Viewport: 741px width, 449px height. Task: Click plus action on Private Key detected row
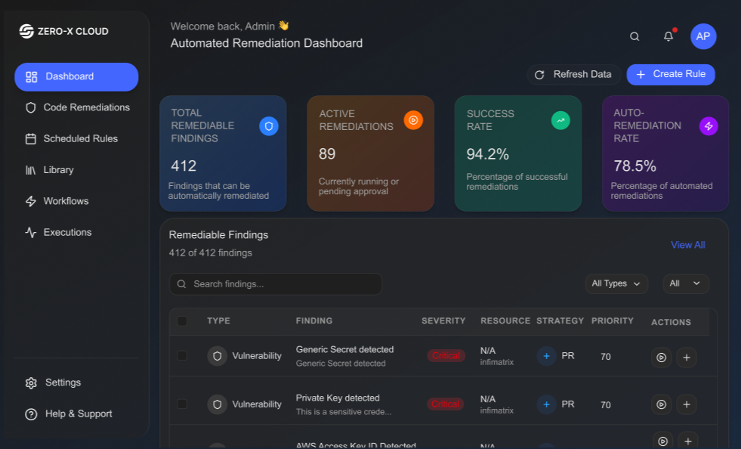(x=686, y=404)
